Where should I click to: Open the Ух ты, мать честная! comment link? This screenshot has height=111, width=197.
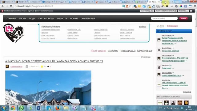[170, 51]
